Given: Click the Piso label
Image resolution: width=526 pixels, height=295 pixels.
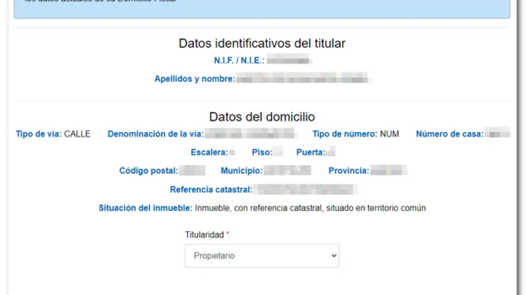Looking at the screenshot, I should pyautogui.click(x=262, y=152).
